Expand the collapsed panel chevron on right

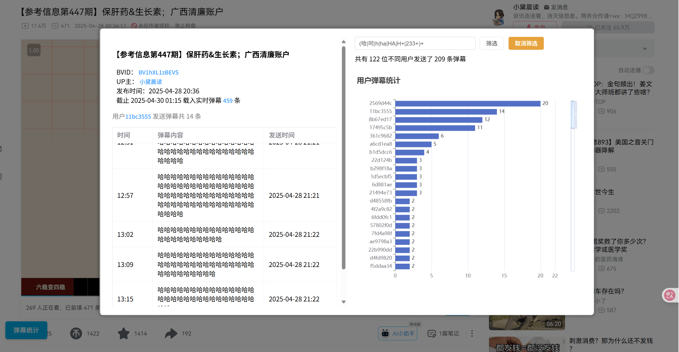(645, 49)
